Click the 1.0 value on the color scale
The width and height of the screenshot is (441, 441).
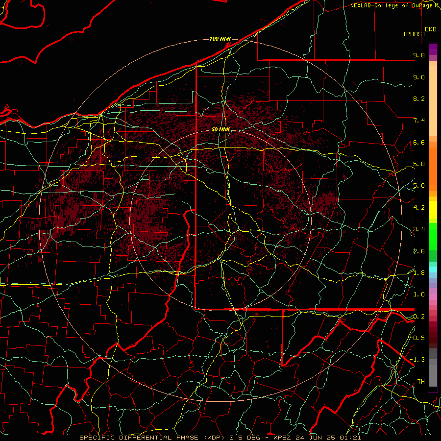tap(419, 294)
